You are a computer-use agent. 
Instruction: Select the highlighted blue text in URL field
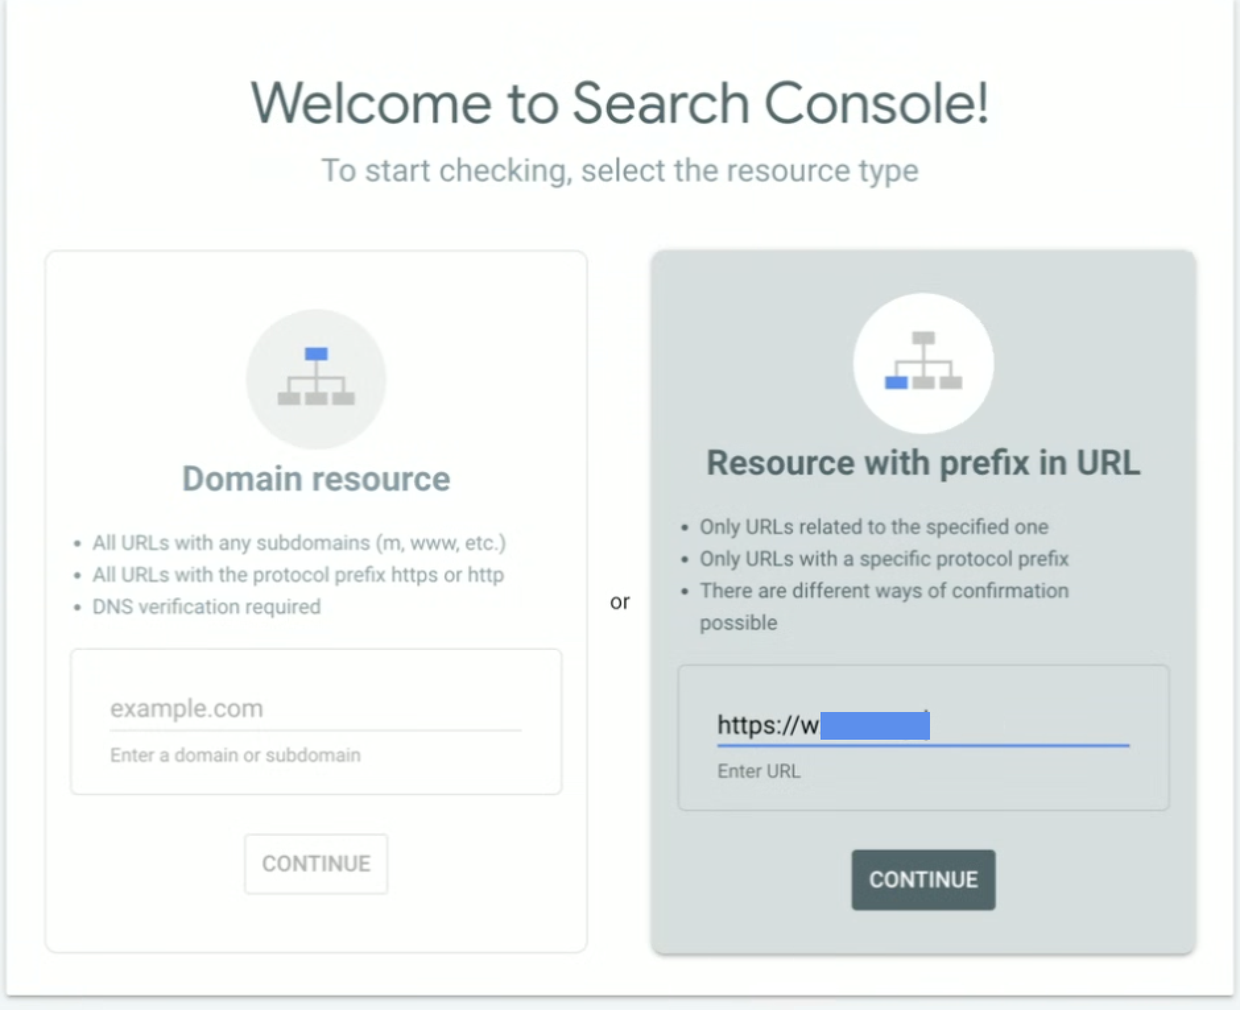click(x=875, y=726)
